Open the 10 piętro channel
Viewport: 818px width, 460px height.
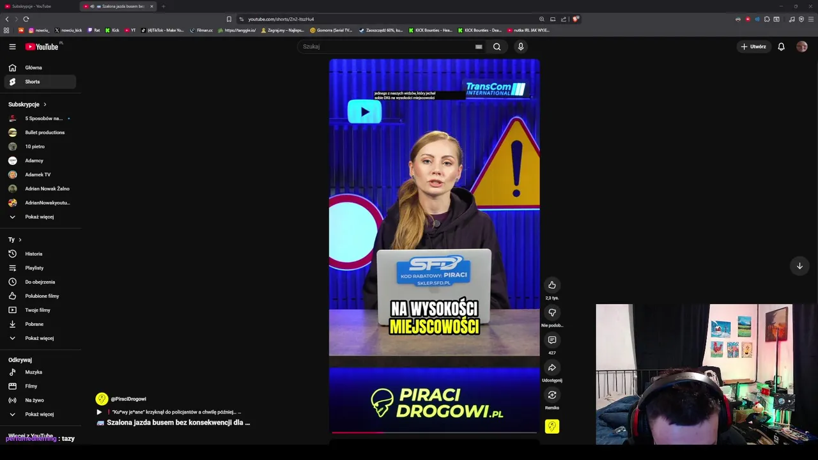[x=40, y=146]
